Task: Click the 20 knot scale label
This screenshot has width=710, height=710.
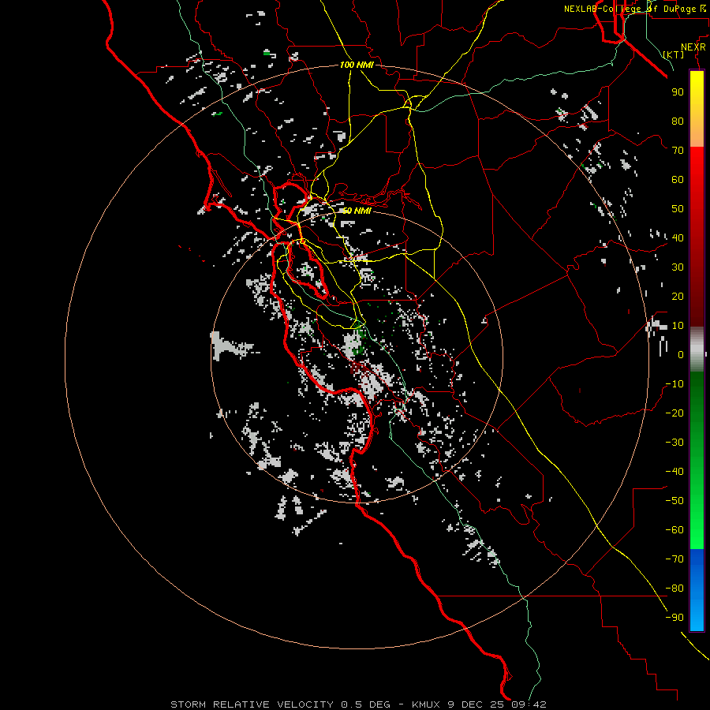Action: click(x=678, y=297)
